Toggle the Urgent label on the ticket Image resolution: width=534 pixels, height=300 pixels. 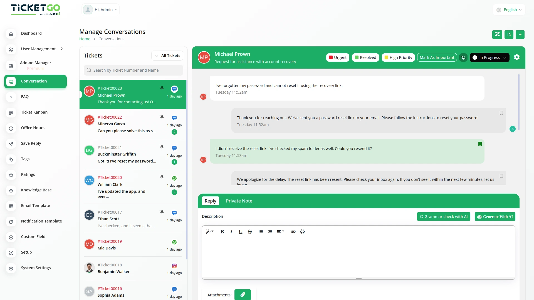point(337,57)
